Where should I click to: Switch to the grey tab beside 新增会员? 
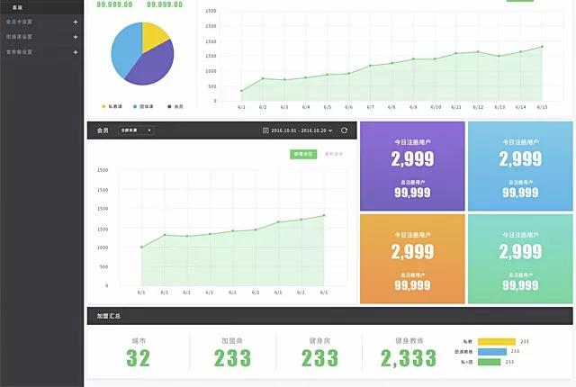pos(334,154)
